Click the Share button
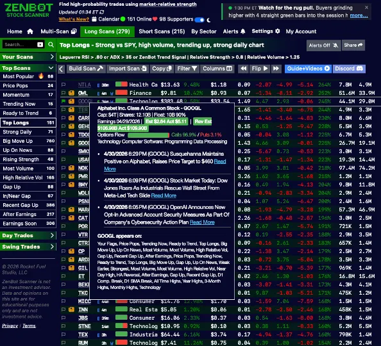 coord(353,45)
